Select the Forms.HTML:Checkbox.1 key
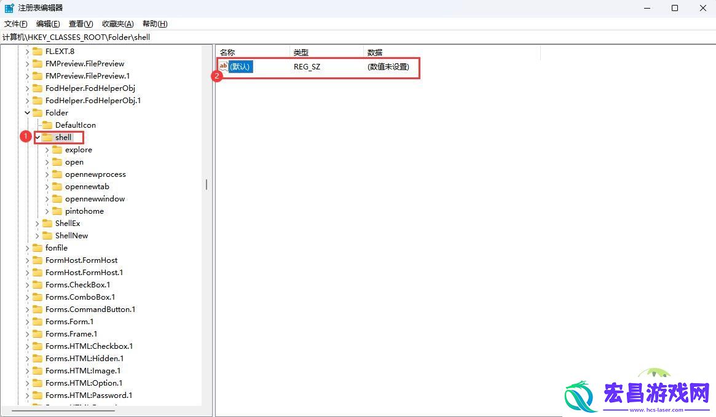Screen dimensions: 716x417 [x=89, y=347]
